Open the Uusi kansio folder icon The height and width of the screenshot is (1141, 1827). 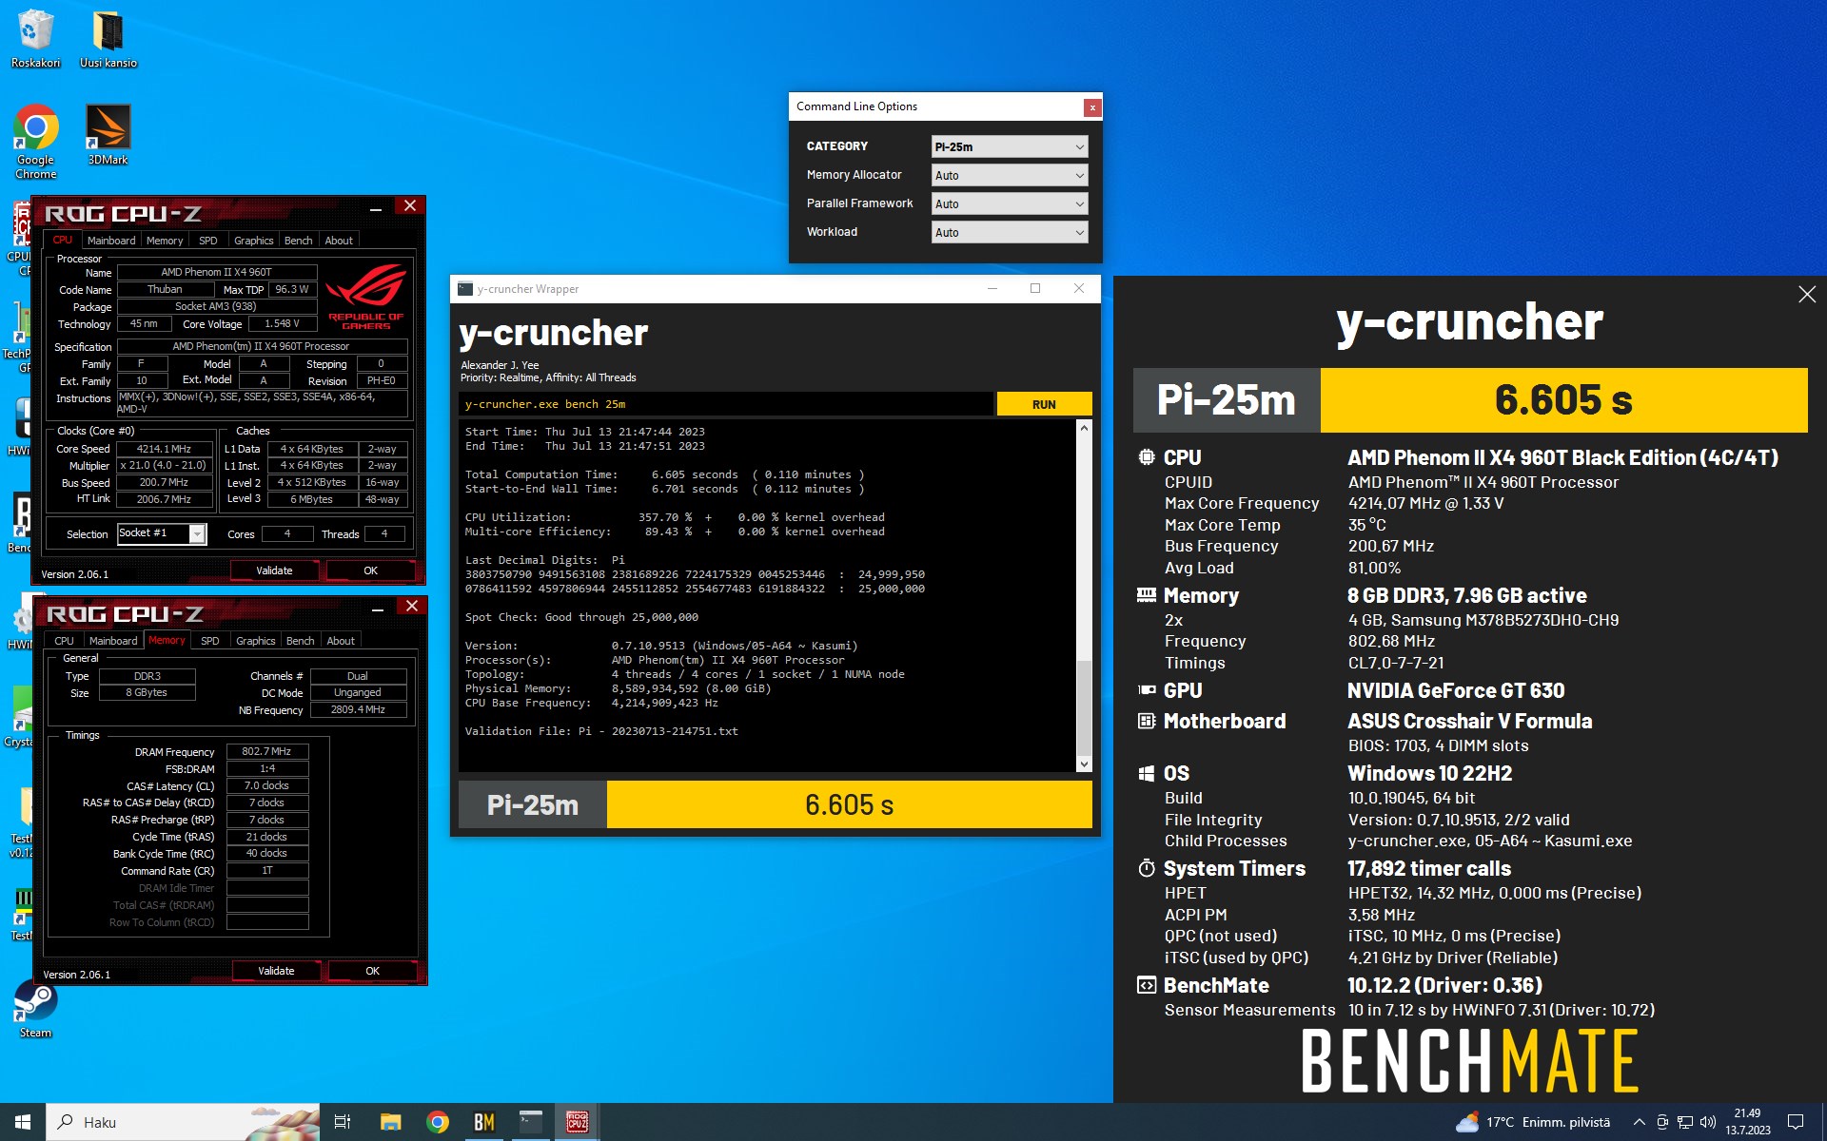point(108,38)
